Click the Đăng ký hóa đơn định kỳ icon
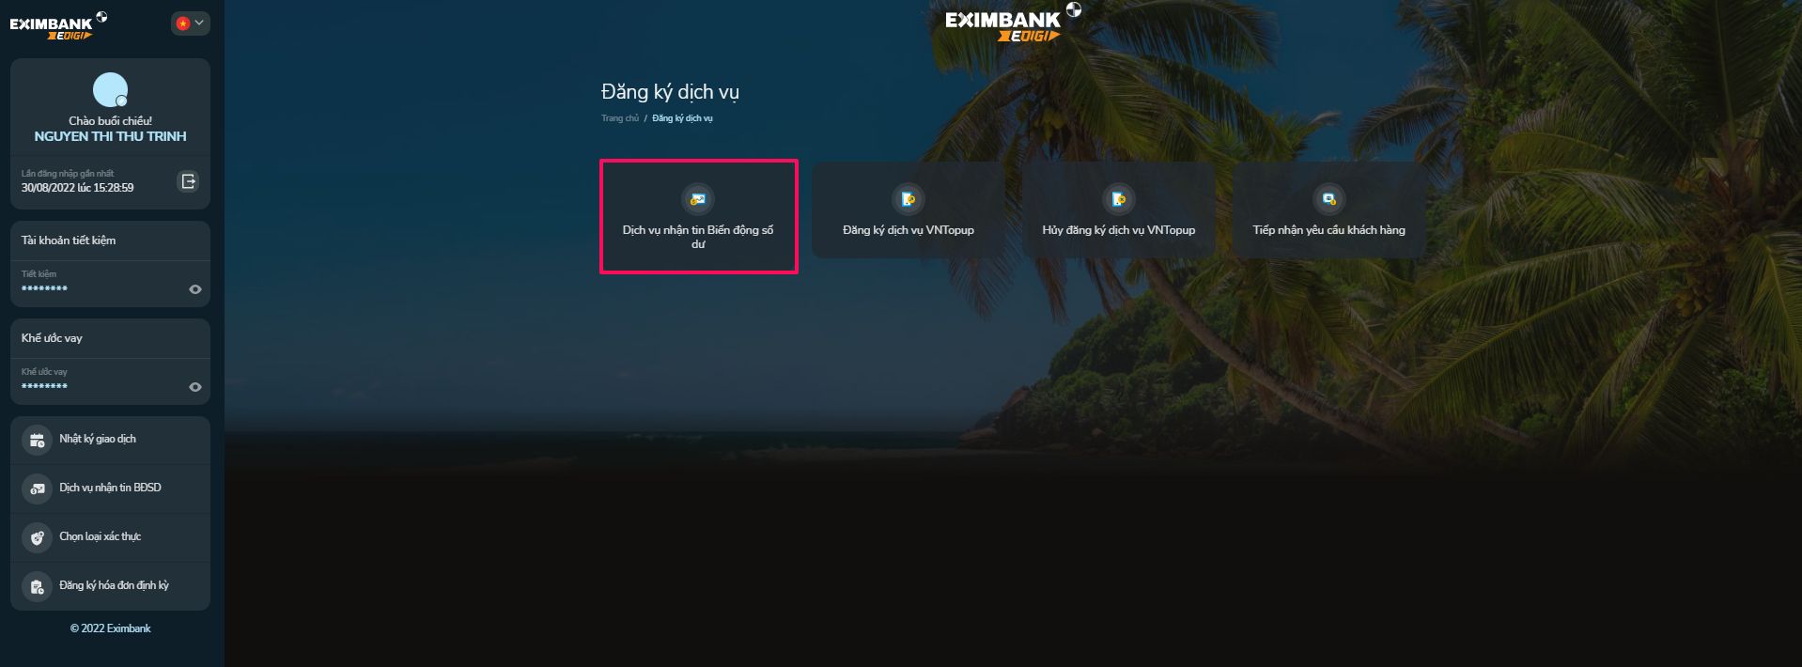Screen dimensions: 1802x667 (x=37, y=586)
